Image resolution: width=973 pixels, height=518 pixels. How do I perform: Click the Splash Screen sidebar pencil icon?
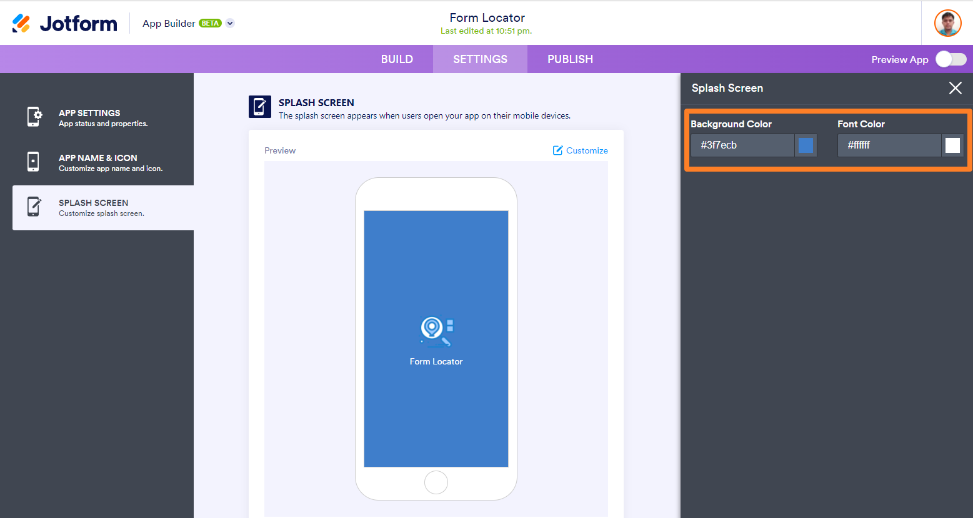coord(34,207)
